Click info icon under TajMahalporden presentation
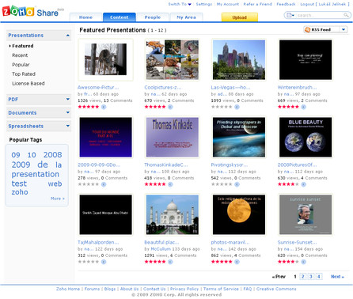The height and width of the screenshot is (299, 353). [104, 262]
